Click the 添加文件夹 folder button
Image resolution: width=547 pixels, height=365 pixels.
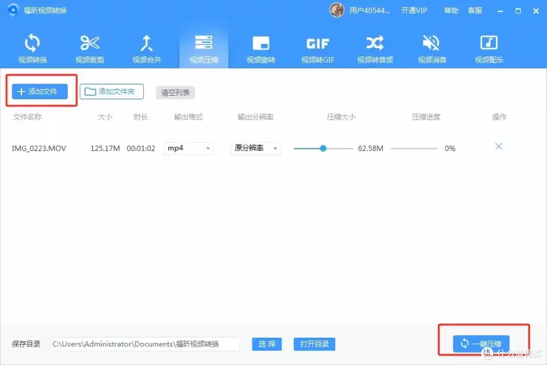click(x=111, y=91)
